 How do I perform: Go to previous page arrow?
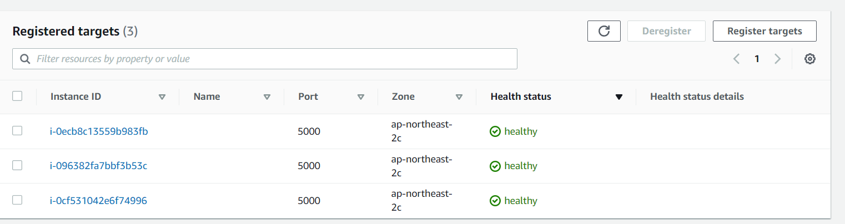click(736, 59)
